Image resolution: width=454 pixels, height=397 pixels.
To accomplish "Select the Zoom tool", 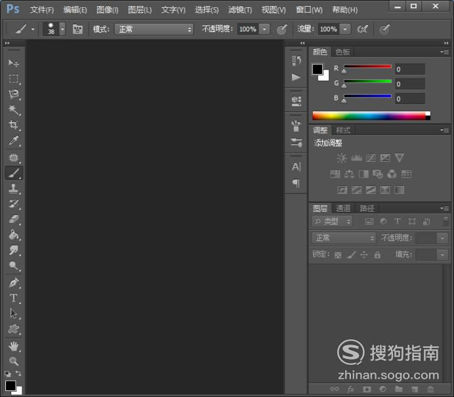I will point(13,361).
